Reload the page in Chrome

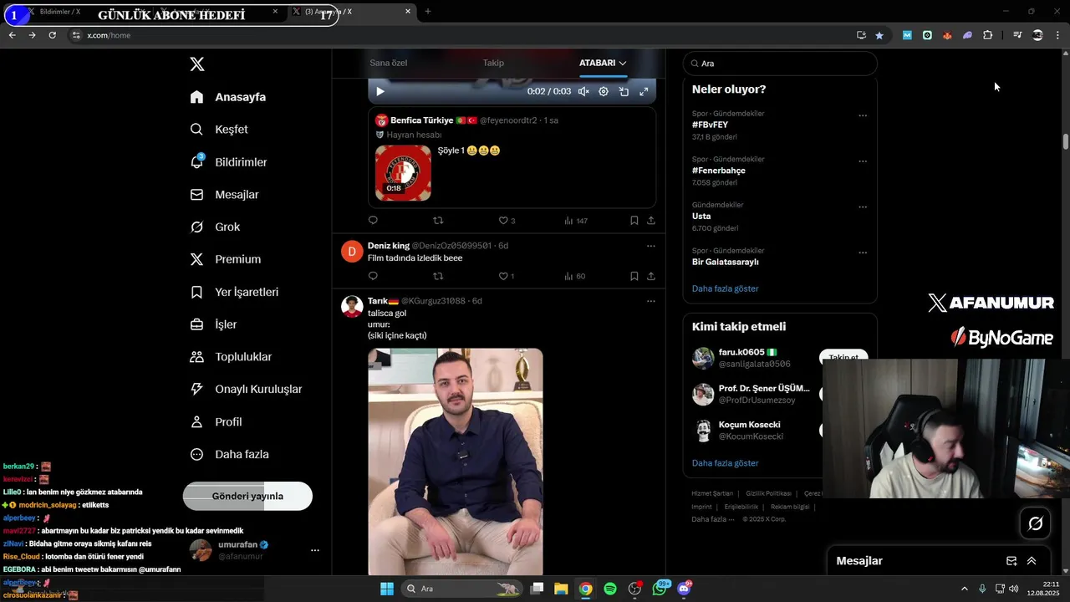[x=52, y=35]
